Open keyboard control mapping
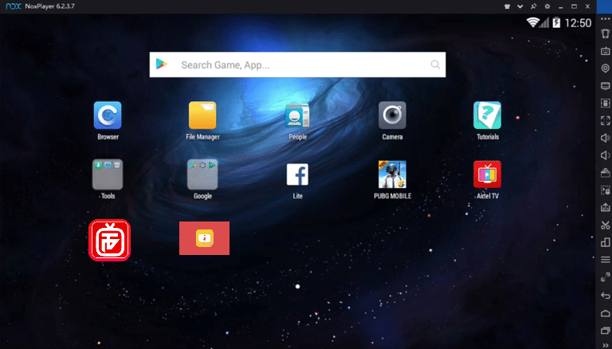 pyautogui.click(x=606, y=51)
